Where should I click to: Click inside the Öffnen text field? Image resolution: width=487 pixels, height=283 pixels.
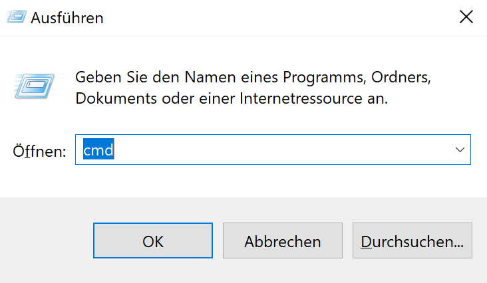pos(273,149)
